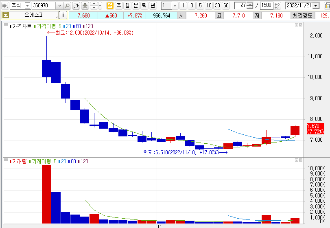Click the tallest red volume bar

coord(46,194)
